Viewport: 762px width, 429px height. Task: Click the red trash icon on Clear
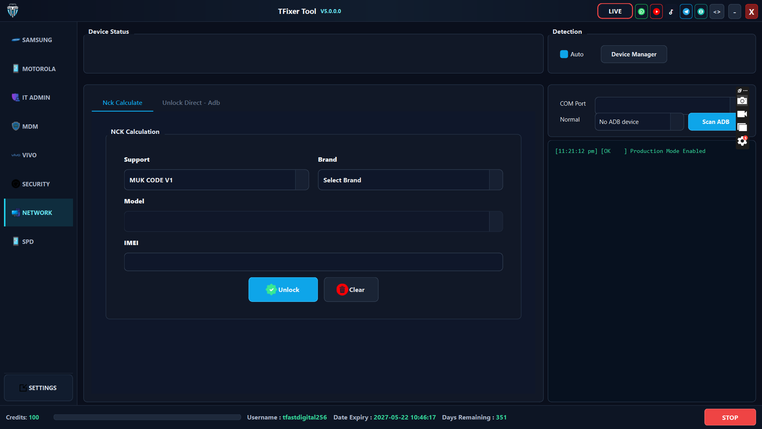[342, 289]
